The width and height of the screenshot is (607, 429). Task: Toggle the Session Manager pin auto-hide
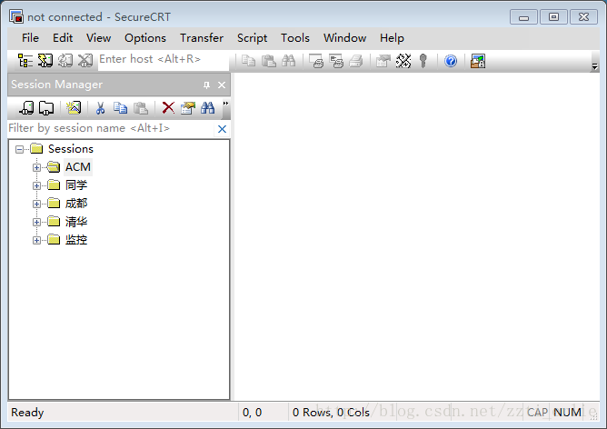[x=206, y=85]
